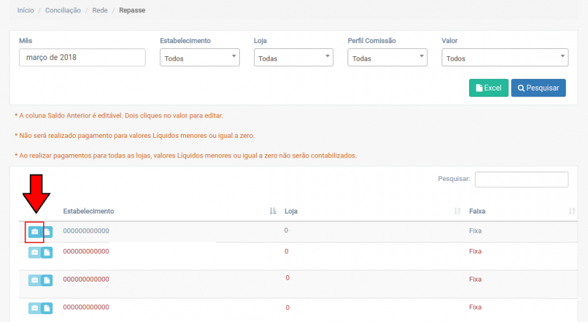The height and width of the screenshot is (322, 588).
Task: Sort the table by the Faixa column
Action: coord(572,212)
